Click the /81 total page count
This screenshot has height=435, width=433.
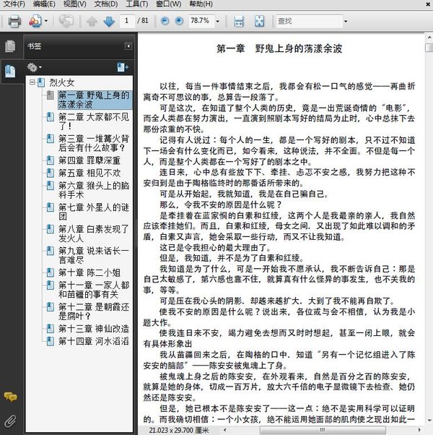pyautogui.click(x=143, y=21)
